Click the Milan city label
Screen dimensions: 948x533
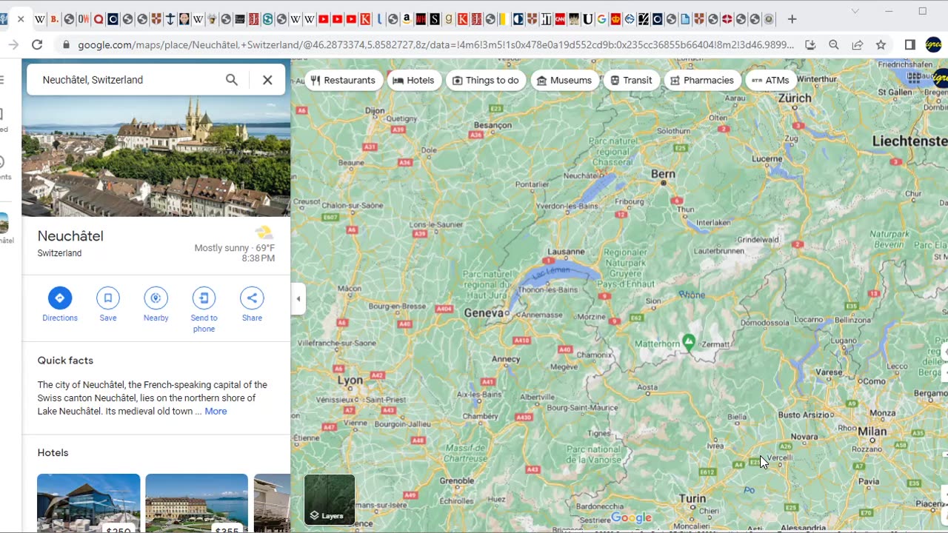tap(872, 431)
